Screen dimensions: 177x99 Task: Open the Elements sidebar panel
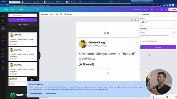coord(3,22)
